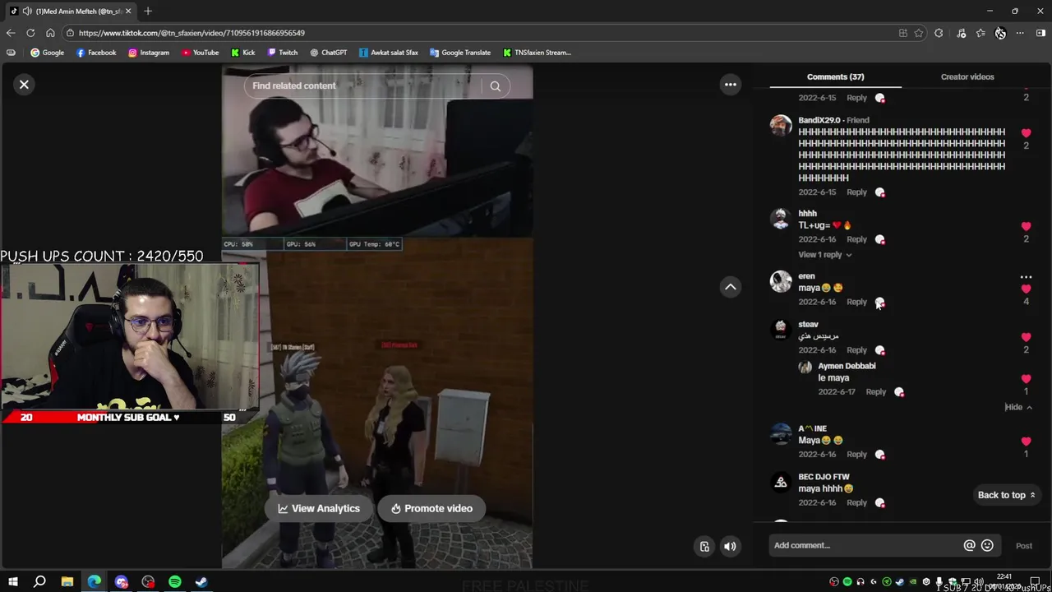1052x592 pixels.
Task: Collapse replies with the Hide control
Action: [1017, 407]
